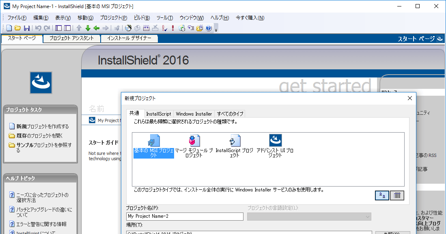Open the 今すぐ購入 menu
Viewport: 446px width, 234px height.
(250, 17)
